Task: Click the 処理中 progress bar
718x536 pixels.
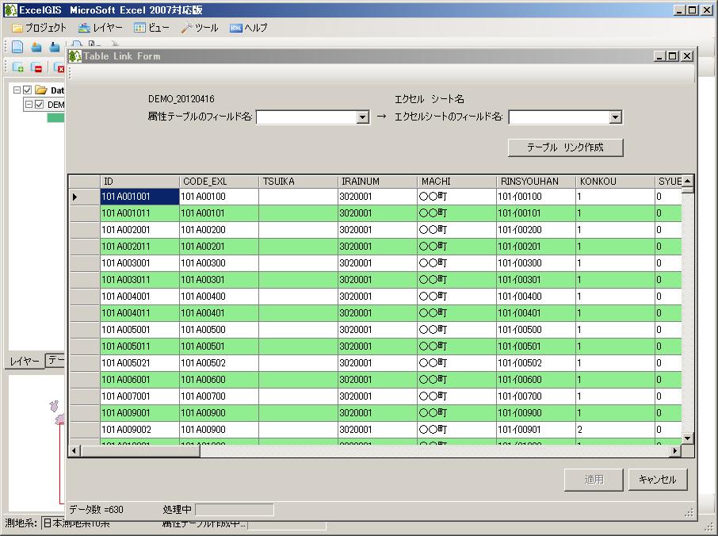Action: (x=234, y=510)
